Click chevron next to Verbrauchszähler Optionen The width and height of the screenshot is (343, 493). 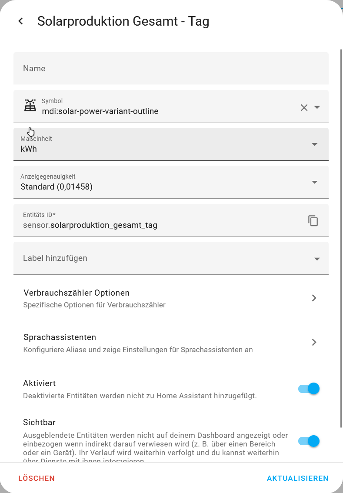click(x=314, y=298)
